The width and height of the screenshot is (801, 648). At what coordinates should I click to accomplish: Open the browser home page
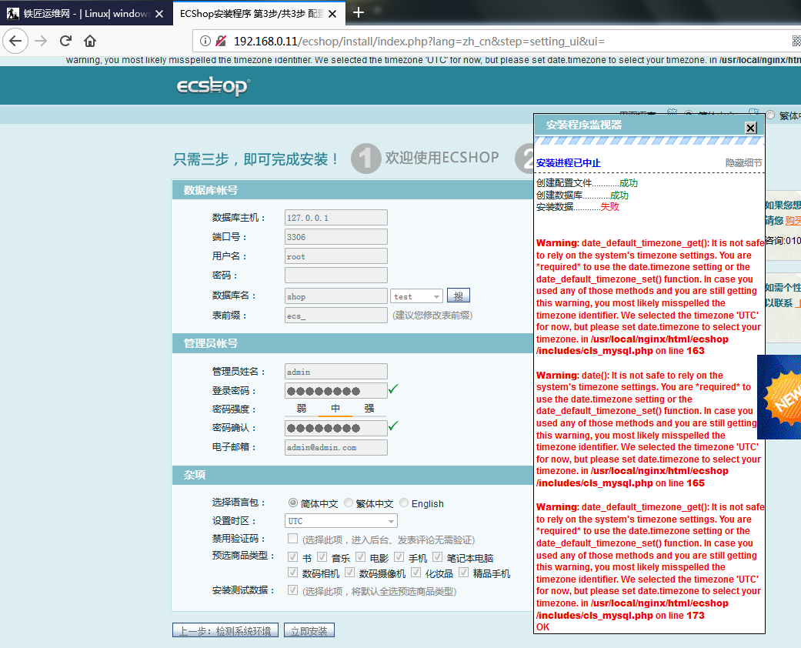click(90, 41)
